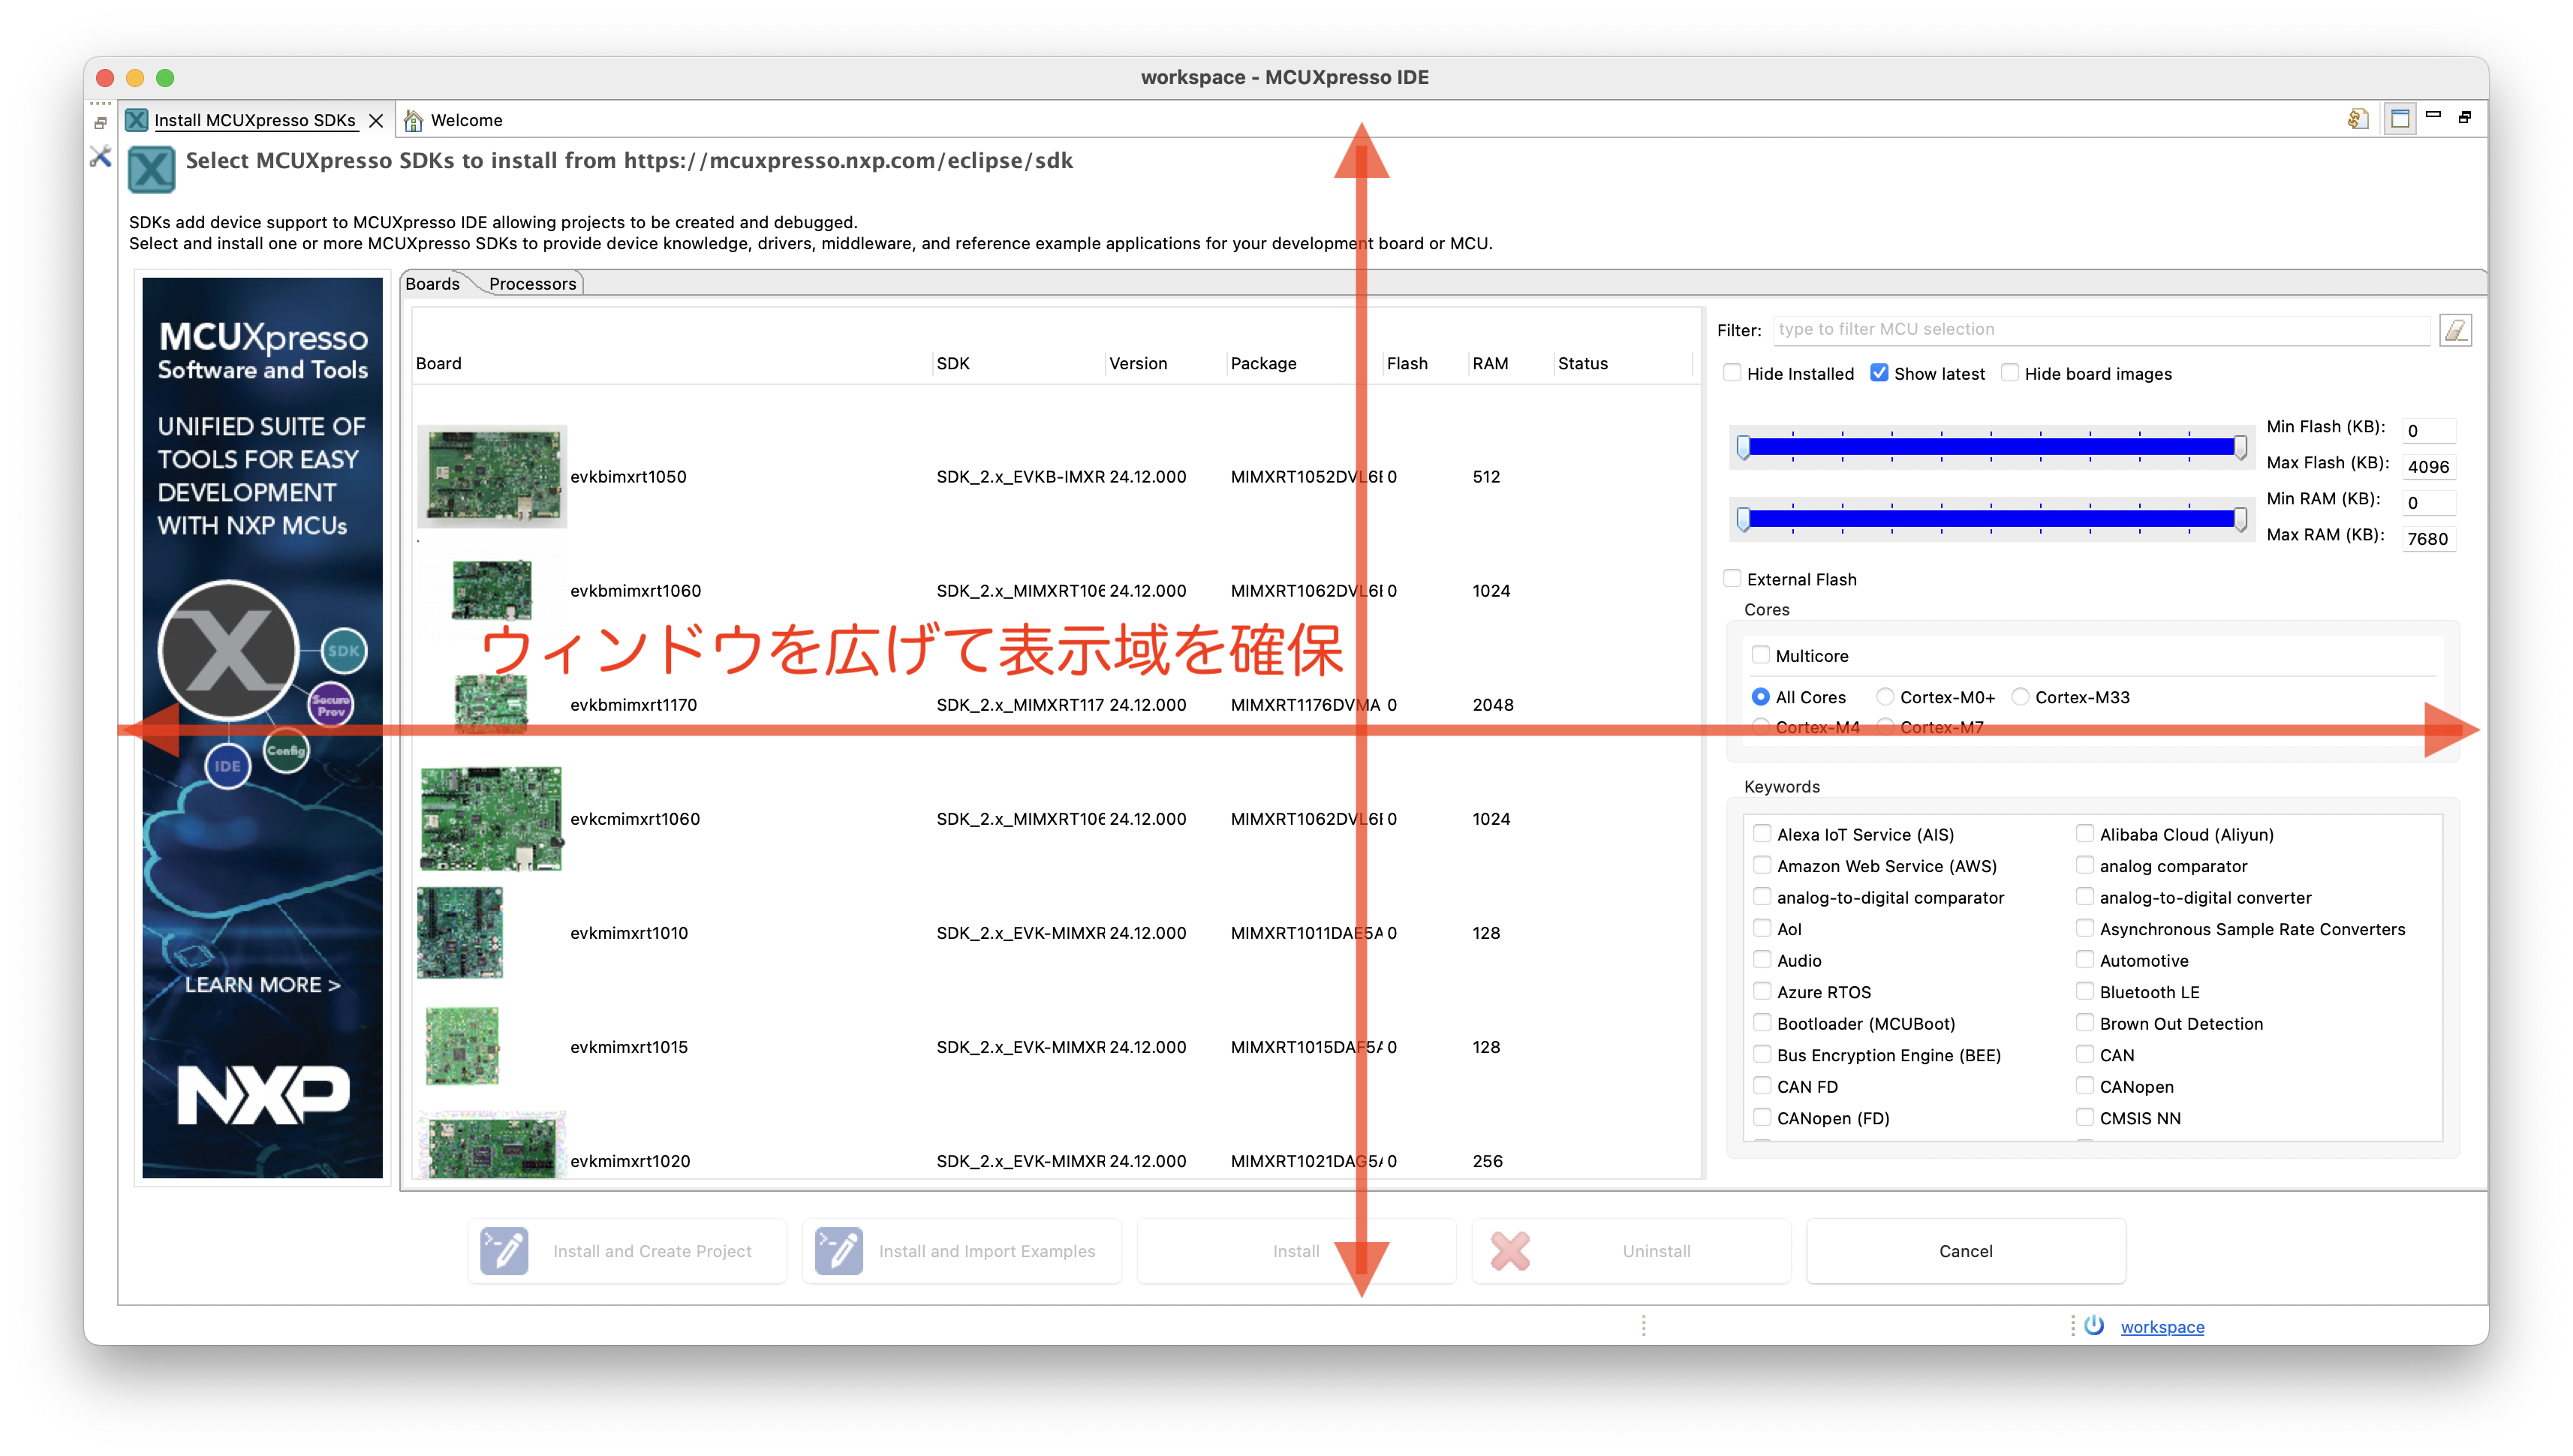Select the evkbmimxrt1060 board row

point(1055,590)
